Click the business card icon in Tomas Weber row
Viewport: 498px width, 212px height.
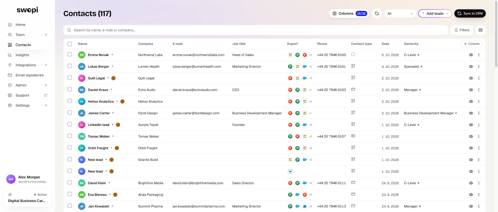353,136
